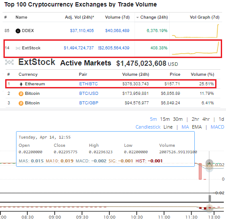
Task: Click the DDEX exchange logo icon
Action: (x=18, y=31)
